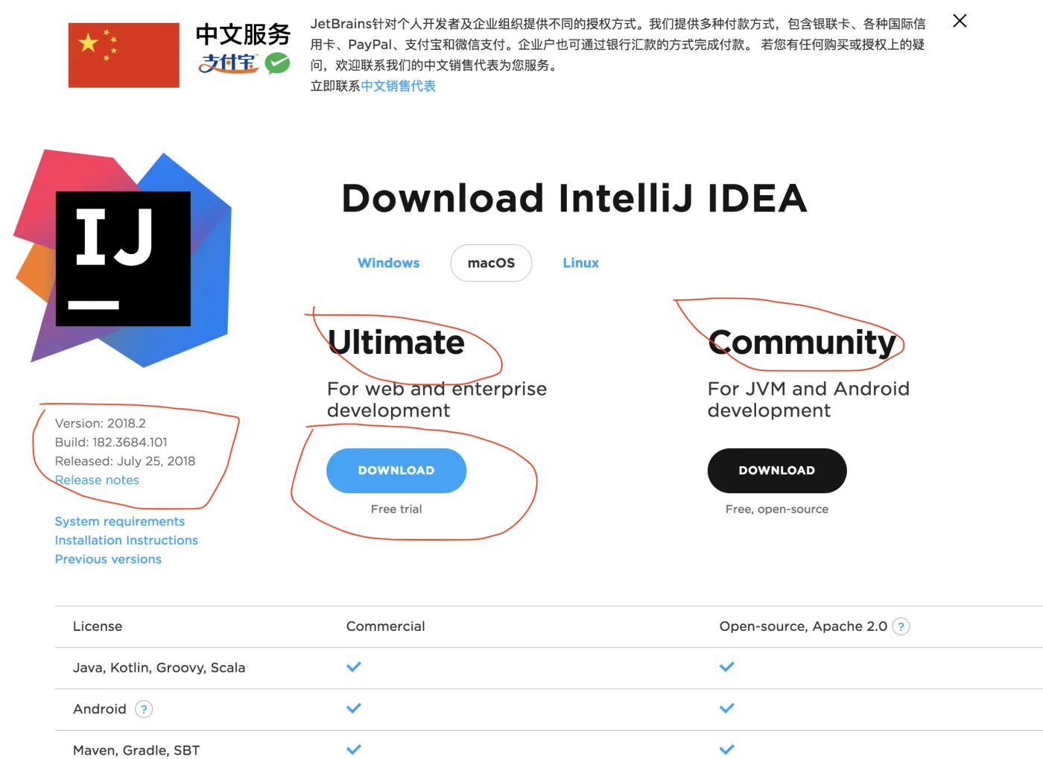Switch to the Linux tab
1043x759 pixels.
[x=581, y=263]
